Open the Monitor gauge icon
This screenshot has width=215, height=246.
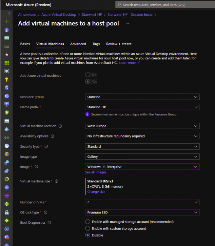(x=7, y=146)
